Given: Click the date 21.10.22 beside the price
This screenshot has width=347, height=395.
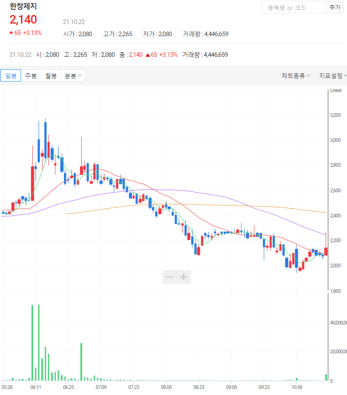Looking at the screenshot, I should pos(74,22).
